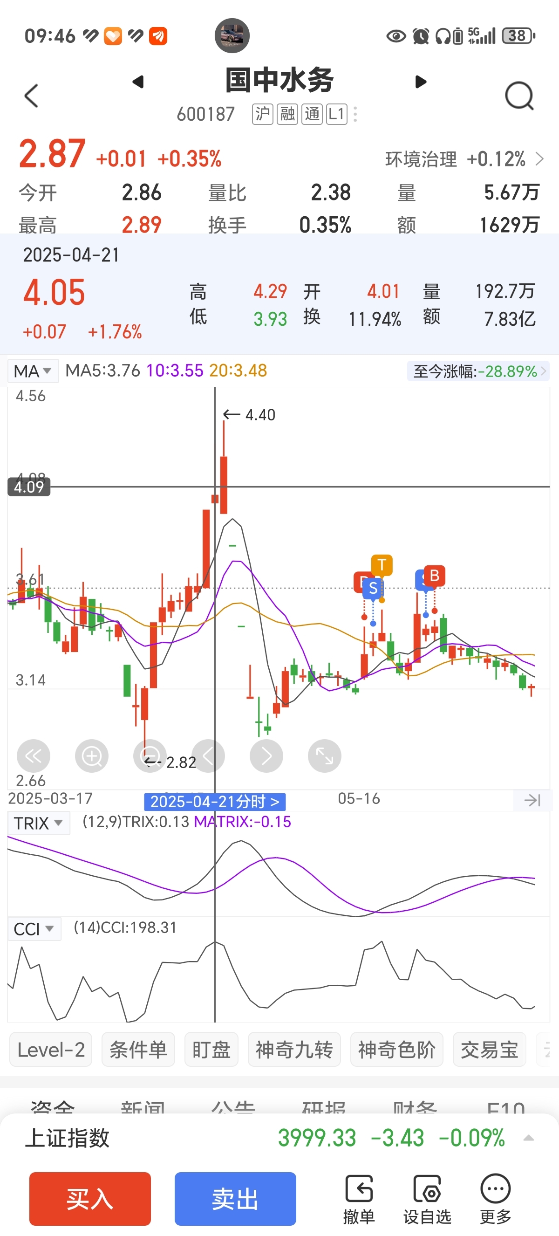
Task: Tap the 5G signal icon
Action: [x=482, y=35]
